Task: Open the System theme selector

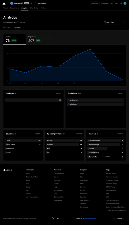Action: pyautogui.click(x=119, y=219)
